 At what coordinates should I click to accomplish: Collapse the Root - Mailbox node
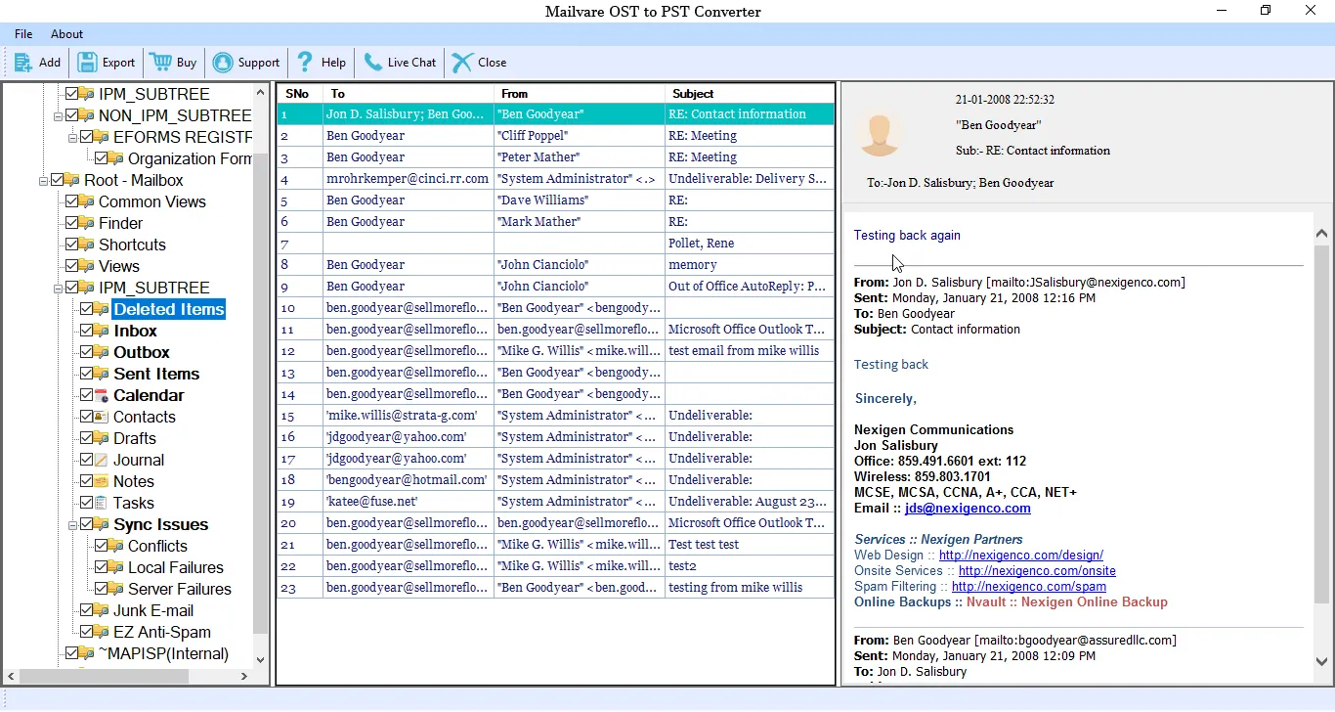(44, 180)
